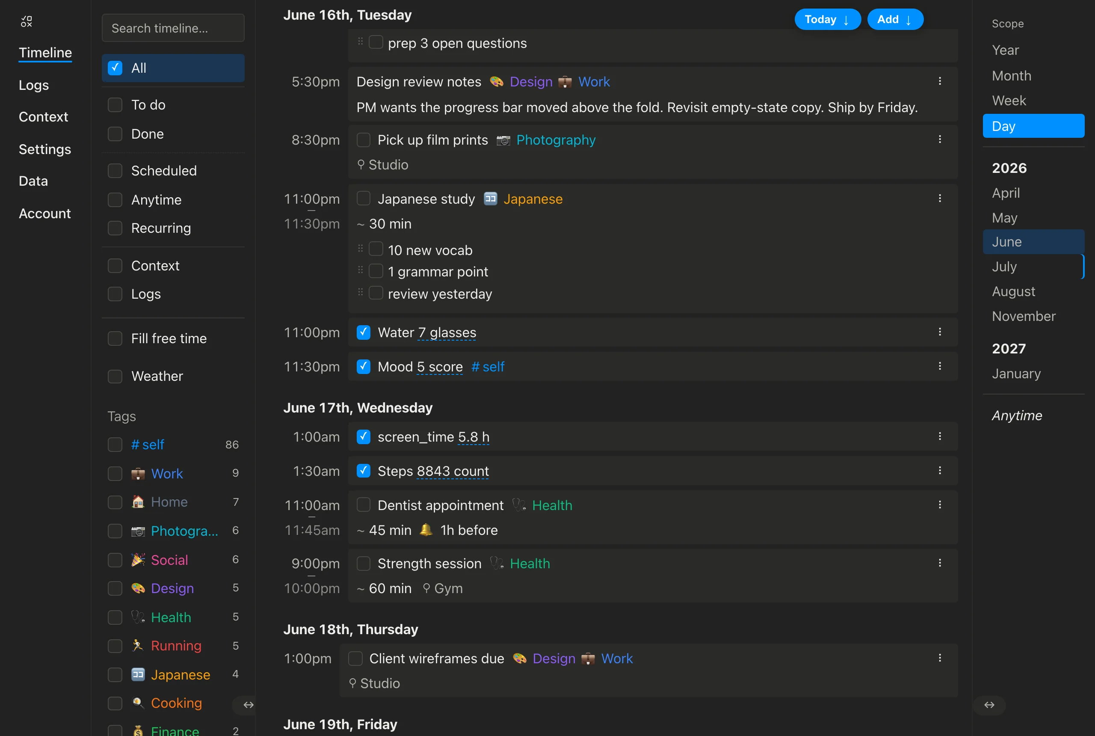Open options menu for screen_time entry
The image size is (1095, 736).
[x=940, y=436]
